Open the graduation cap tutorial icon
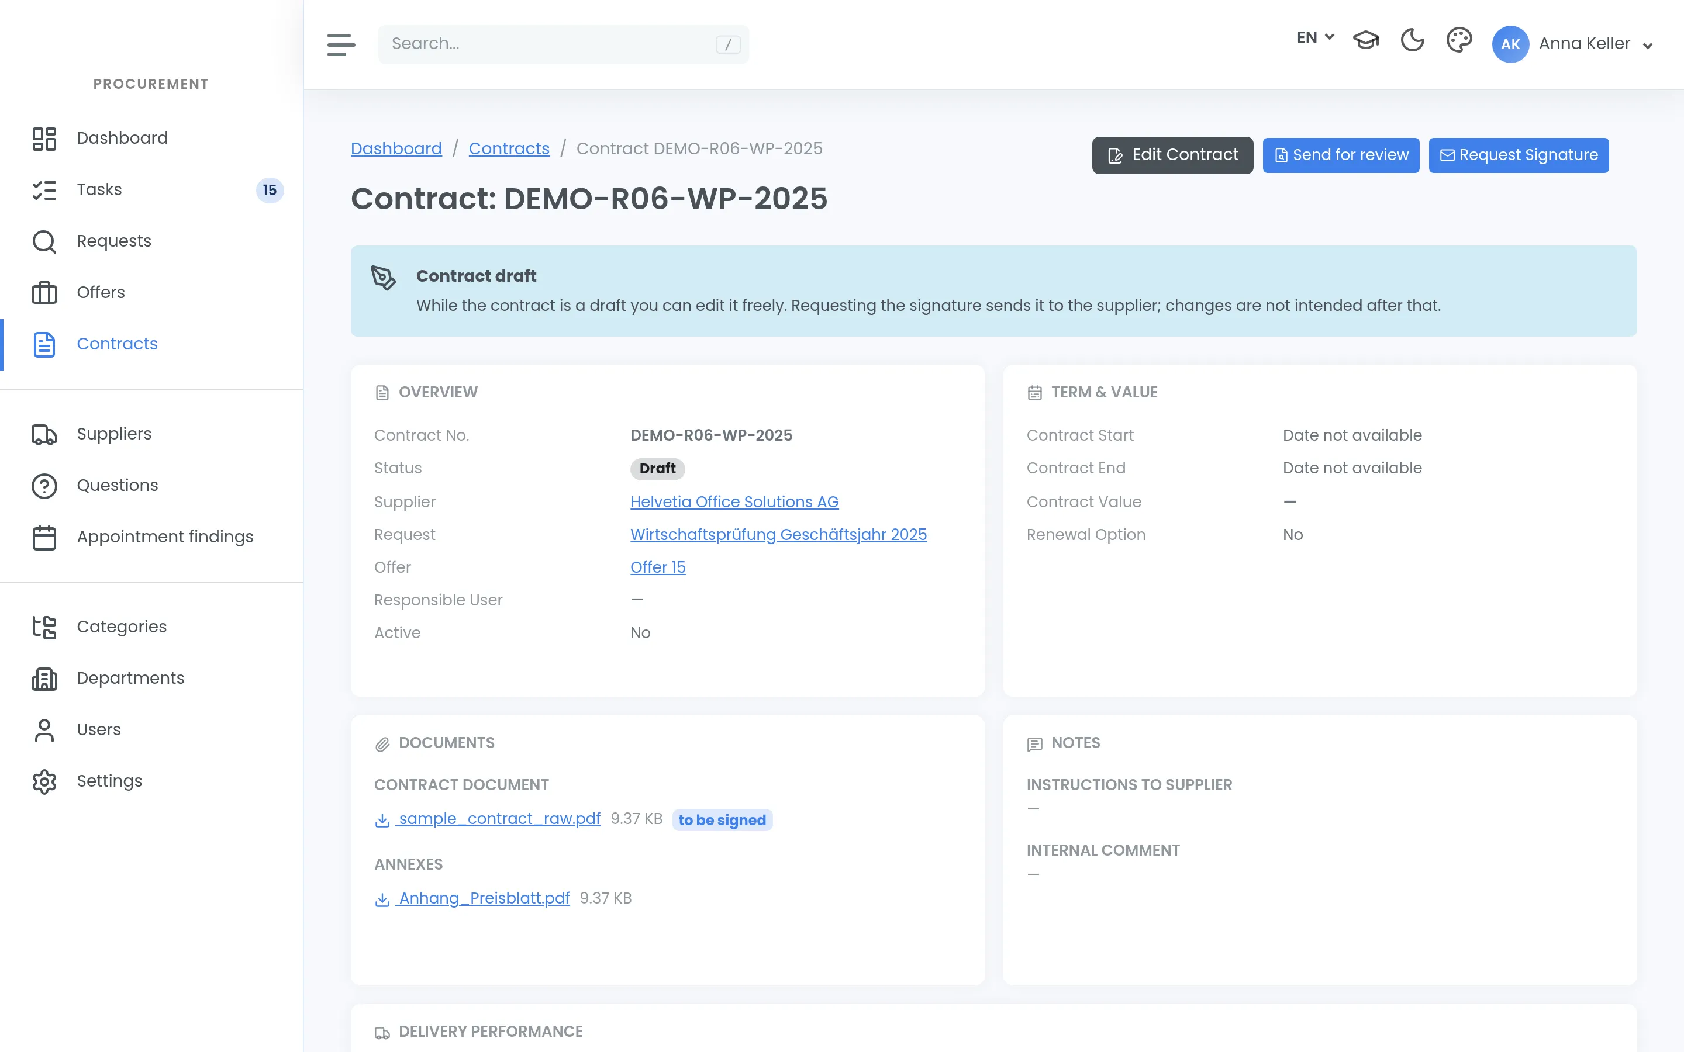 pos(1365,40)
